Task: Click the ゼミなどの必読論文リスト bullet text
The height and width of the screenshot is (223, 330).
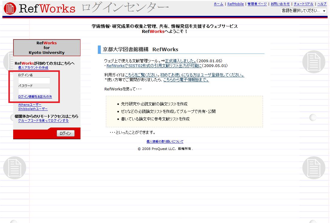Action: coord(168,112)
